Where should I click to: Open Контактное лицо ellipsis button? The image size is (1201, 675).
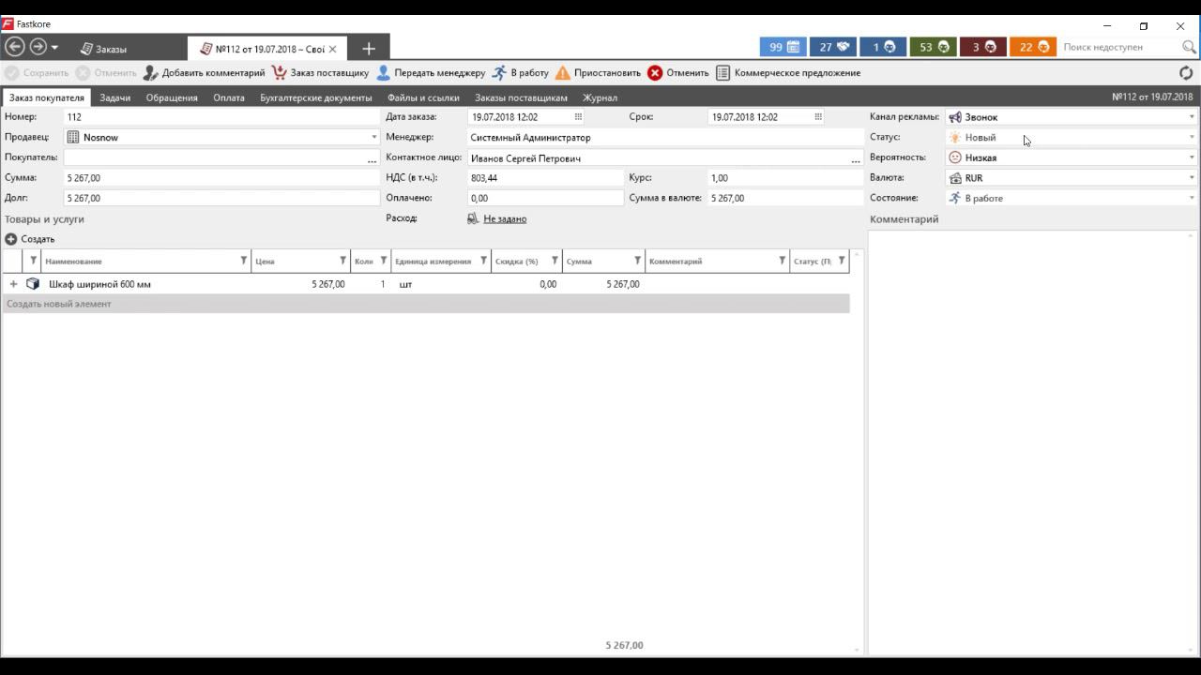tap(856, 158)
